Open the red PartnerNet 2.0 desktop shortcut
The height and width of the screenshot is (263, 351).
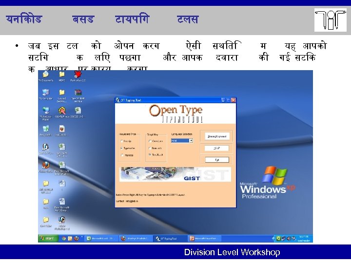78,76
